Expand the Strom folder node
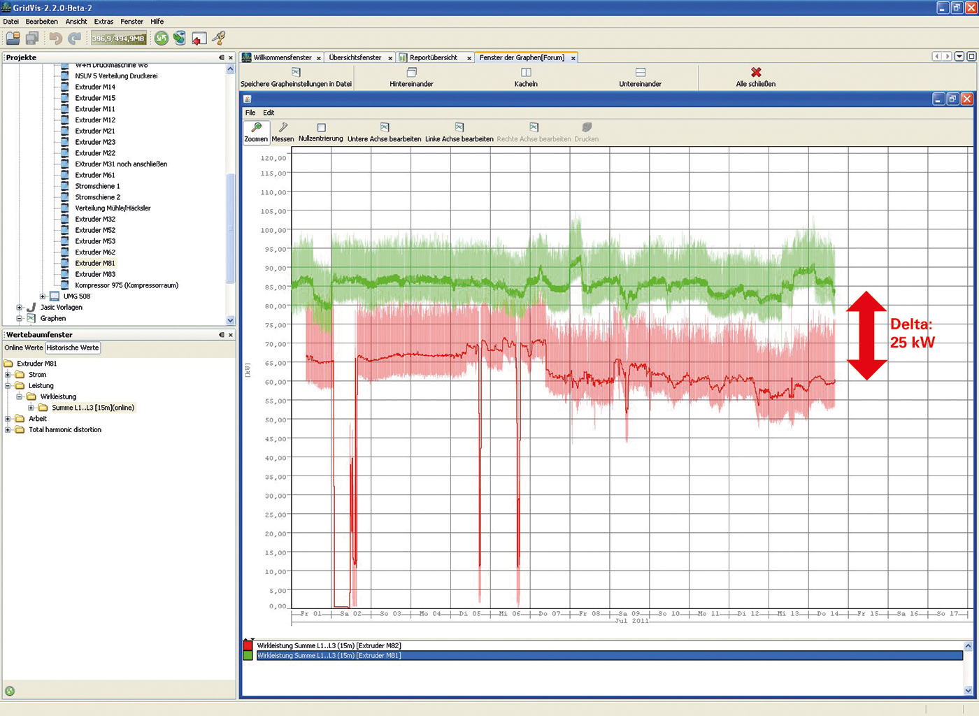Screen dimensions: 979x716 (8, 375)
